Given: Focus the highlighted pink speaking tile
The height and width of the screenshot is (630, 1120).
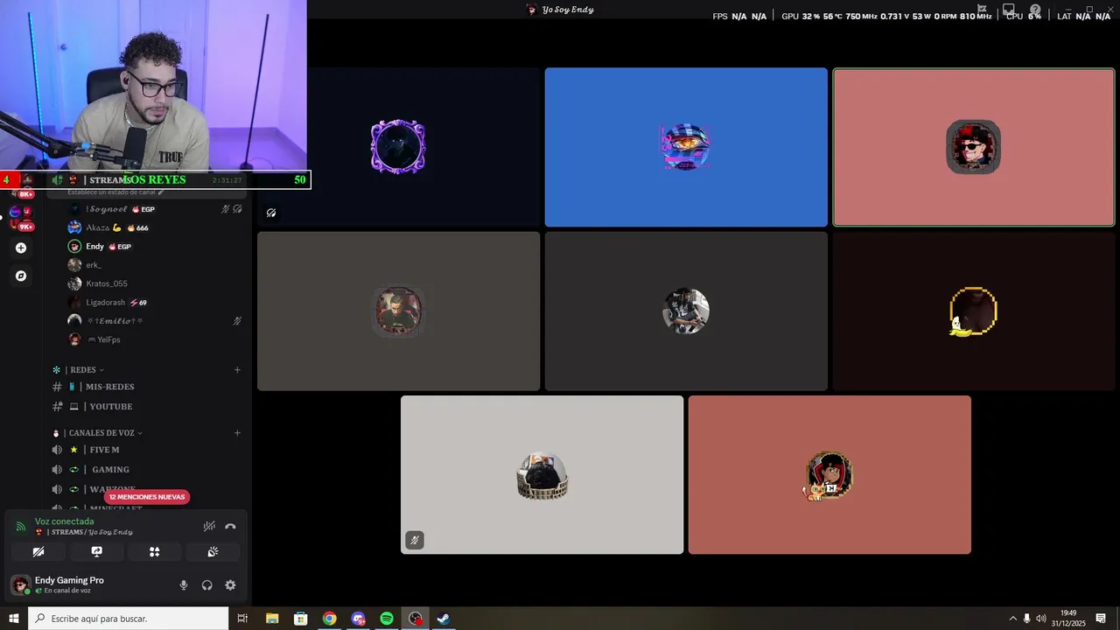Looking at the screenshot, I should tap(973, 147).
